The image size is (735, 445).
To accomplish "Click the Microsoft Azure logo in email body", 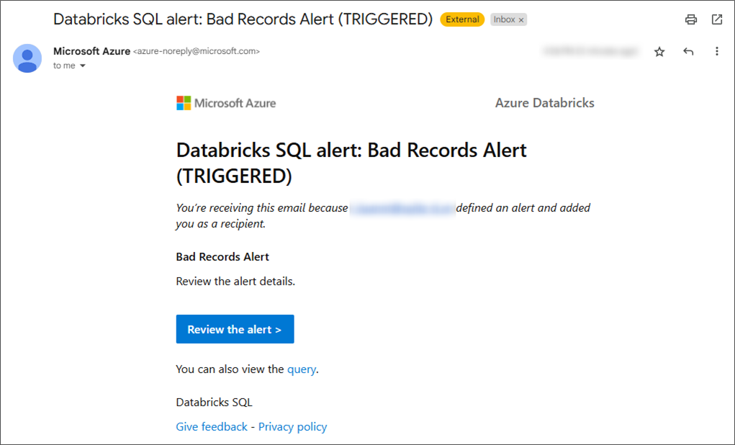I will pos(226,103).
